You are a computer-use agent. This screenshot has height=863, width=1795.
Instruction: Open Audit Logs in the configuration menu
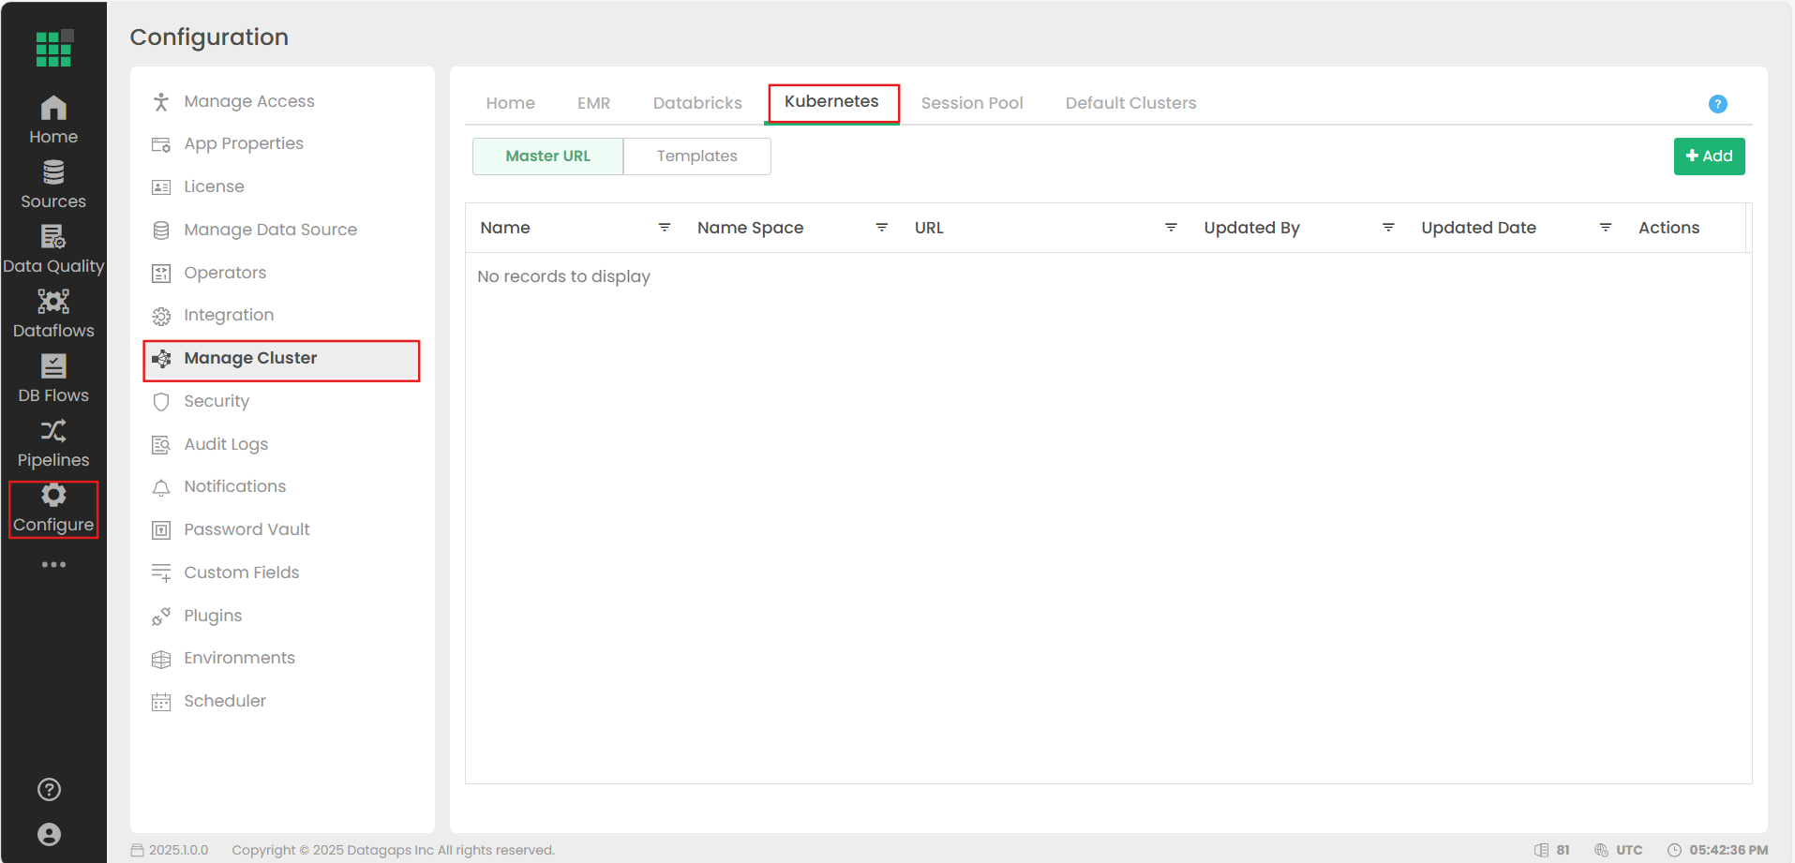(x=226, y=444)
